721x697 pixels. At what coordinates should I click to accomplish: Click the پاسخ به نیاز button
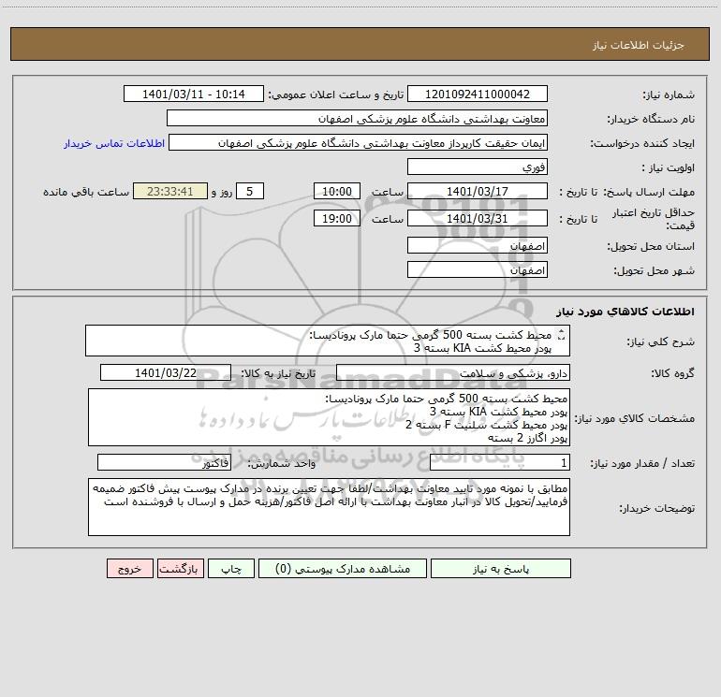tap(501, 569)
